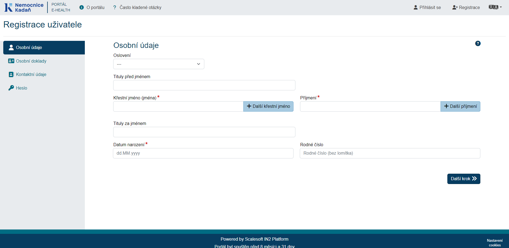
Task: Click the Powered by Scalesoft IN2 Platform text
Action: point(254,239)
